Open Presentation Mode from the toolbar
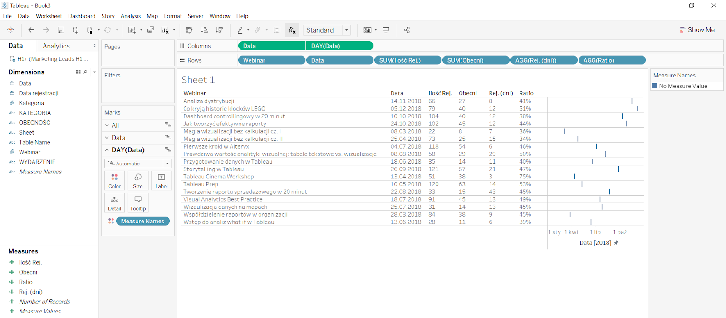The width and height of the screenshot is (726, 318). [386, 30]
